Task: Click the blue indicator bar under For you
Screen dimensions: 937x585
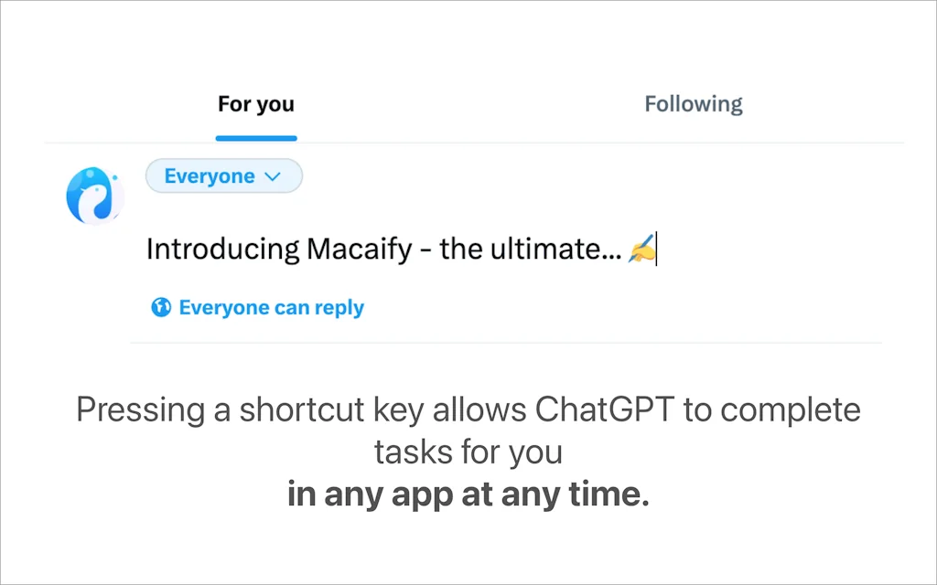Action: (256, 138)
